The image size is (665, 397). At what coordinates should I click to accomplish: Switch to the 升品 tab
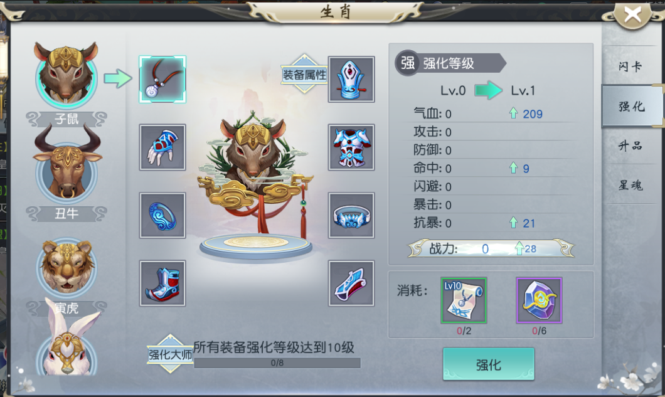click(630, 146)
